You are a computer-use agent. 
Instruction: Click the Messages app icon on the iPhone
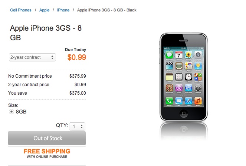(x=170, y=55)
